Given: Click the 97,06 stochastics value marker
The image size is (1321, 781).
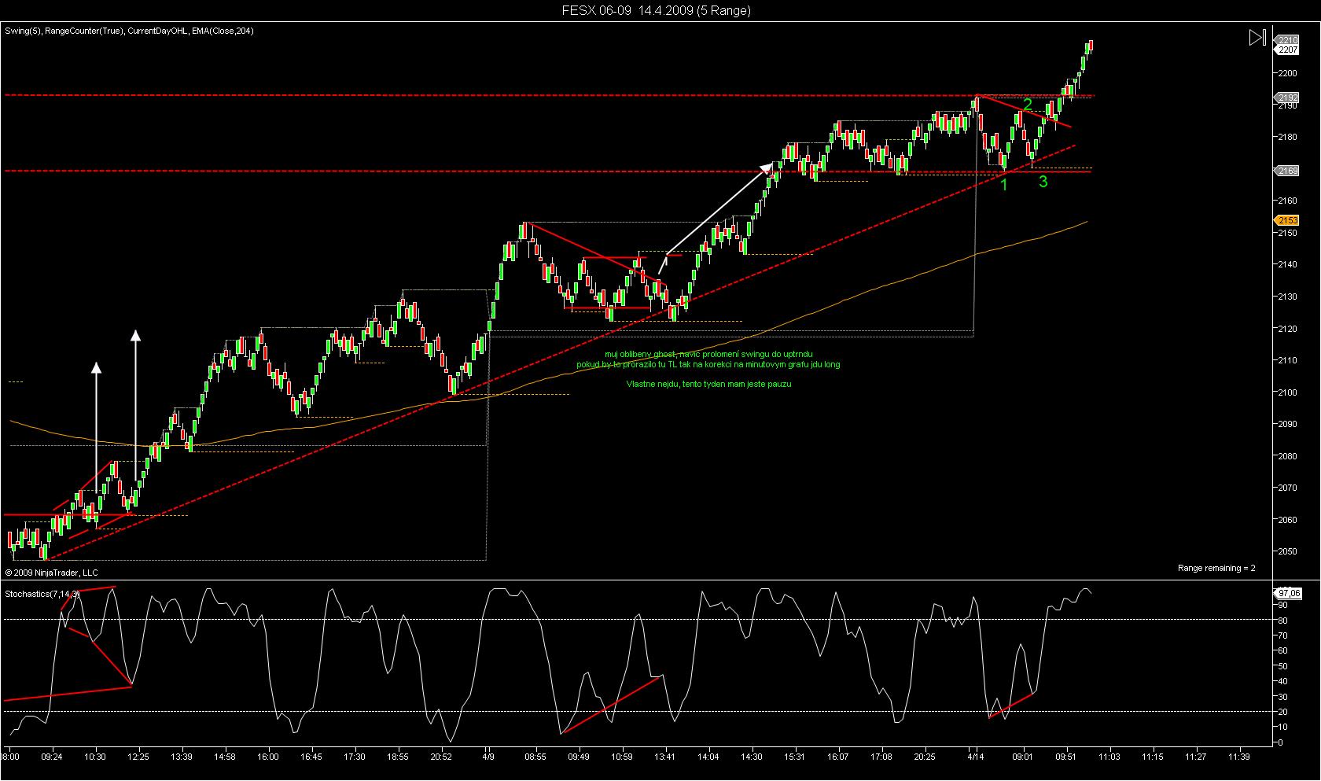Looking at the screenshot, I should coord(1287,594).
